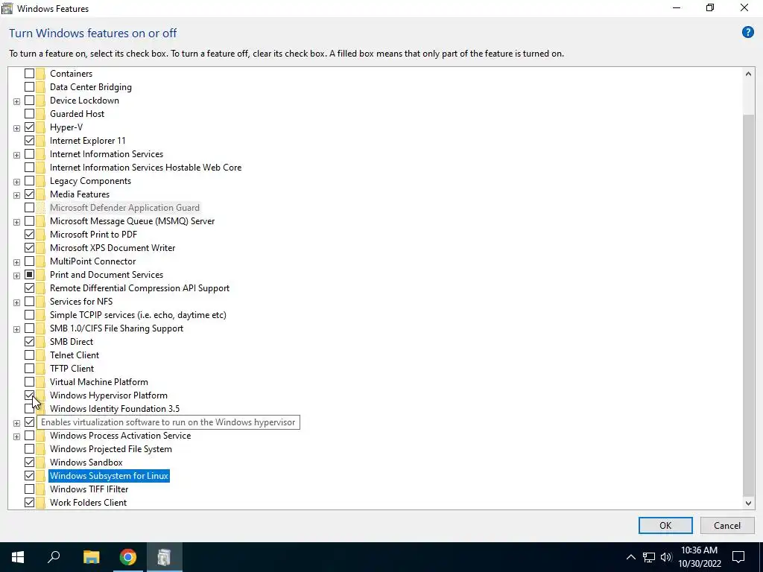The image size is (763, 572).
Task: Click OK to apply feature changes
Action: 665,525
